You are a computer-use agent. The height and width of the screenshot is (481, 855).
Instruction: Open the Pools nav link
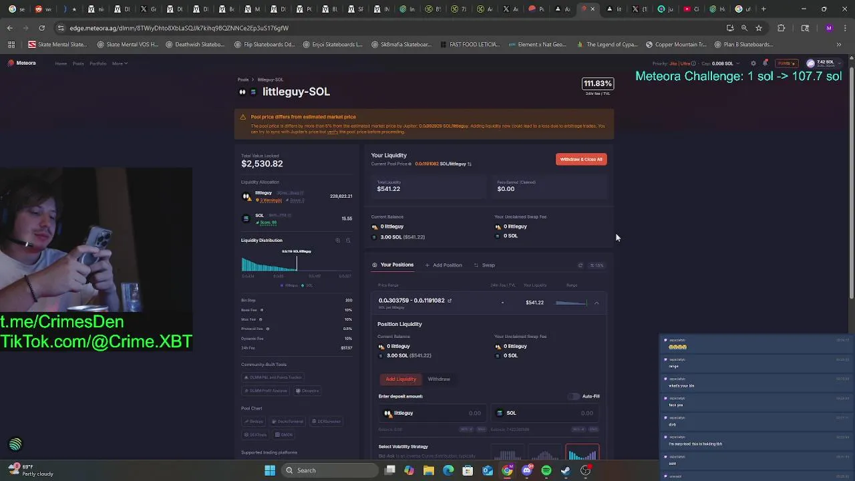click(78, 63)
